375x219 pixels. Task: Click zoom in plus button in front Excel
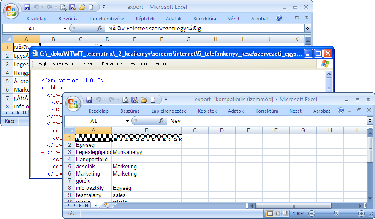pyautogui.click(x=361, y=213)
